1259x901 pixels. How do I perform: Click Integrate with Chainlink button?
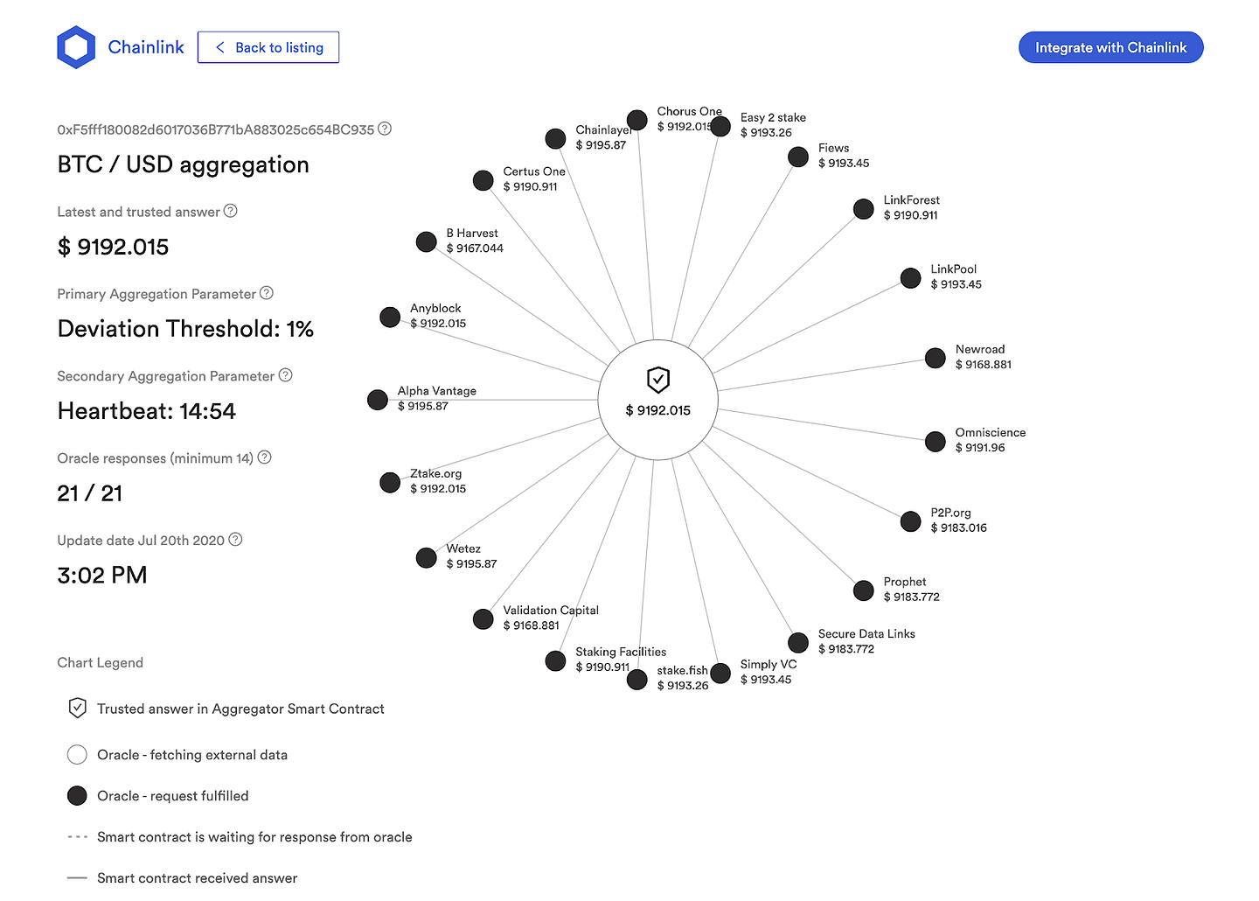(1110, 47)
